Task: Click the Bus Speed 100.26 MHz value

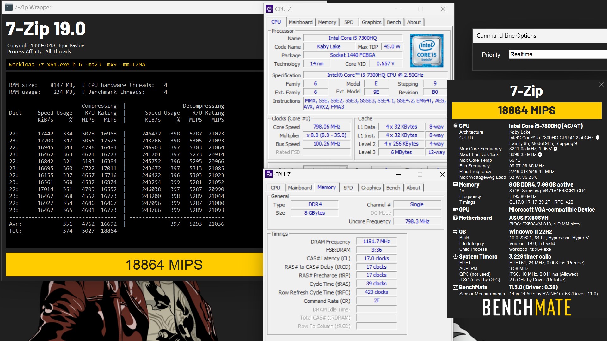Action: (327, 144)
